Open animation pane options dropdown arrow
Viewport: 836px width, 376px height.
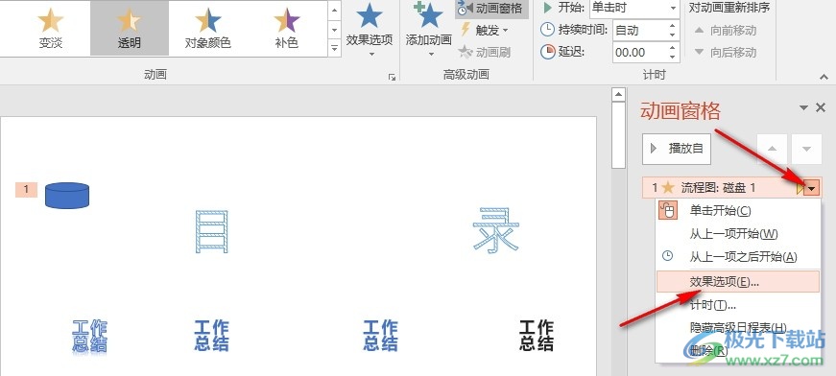pyautogui.click(x=804, y=108)
